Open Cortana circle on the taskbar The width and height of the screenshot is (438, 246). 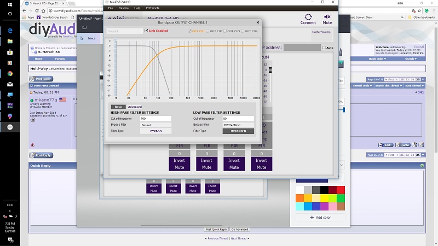tap(10, 14)
